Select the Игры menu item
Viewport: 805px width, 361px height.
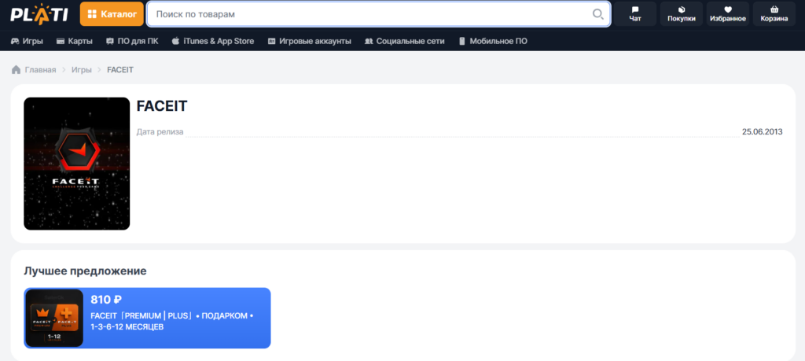27,41
